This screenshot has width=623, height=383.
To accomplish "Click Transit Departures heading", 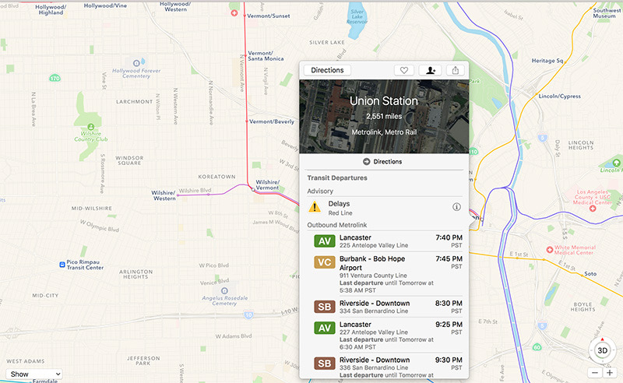I will coord(337,178).
